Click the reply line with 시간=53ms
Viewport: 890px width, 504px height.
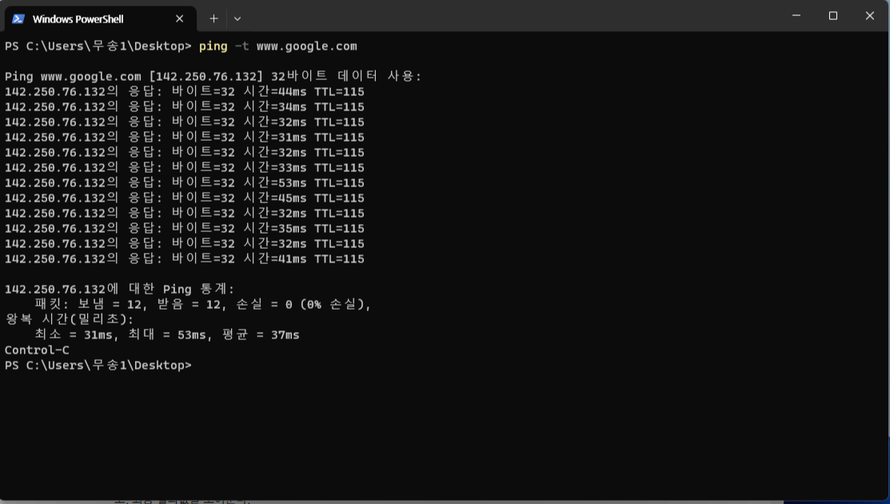point(185,183)
